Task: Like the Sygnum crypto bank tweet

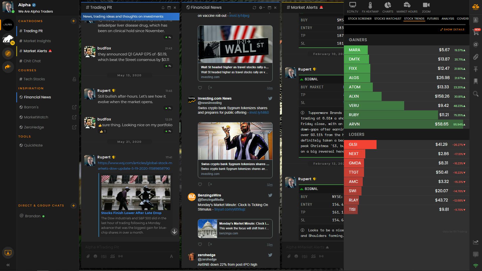Action: pyautogui.click(x=200, y=184)
